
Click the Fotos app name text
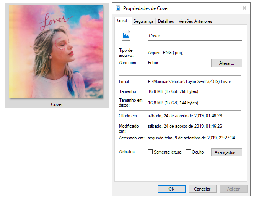153,63
